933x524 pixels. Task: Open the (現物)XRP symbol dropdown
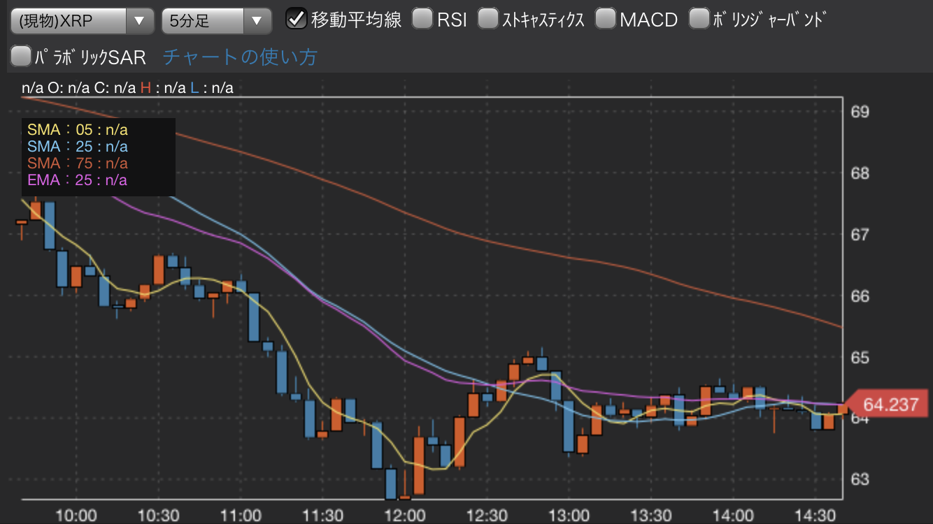[82, 21]
